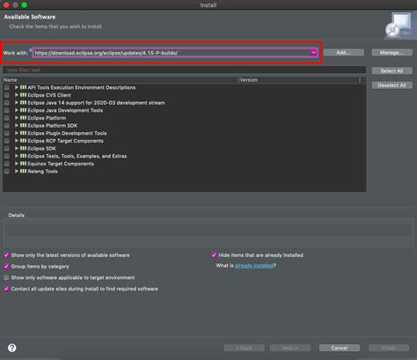Select the Eclipse Java Development Tools row
This screenshot has height=360, width=417.
[184, 110]
